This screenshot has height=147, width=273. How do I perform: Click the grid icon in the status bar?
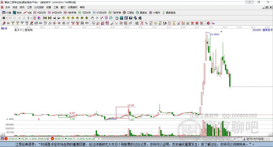click(x=2, y=139)
